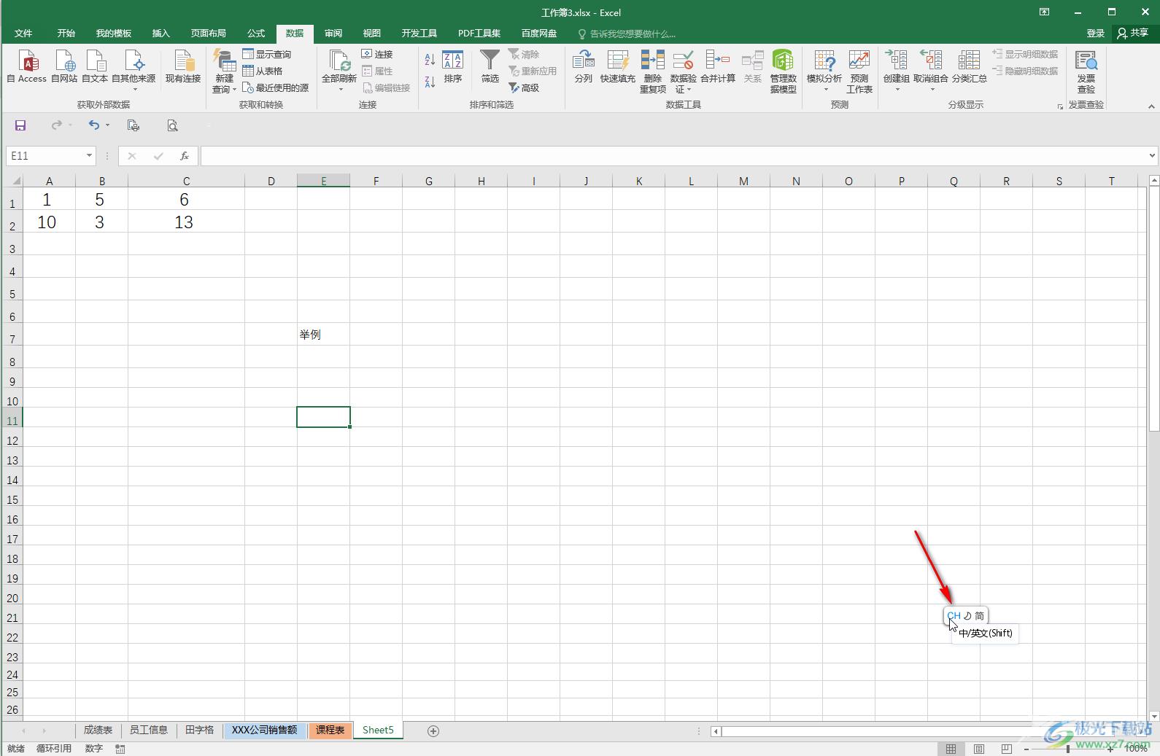
Task: Click Show Queries (显示查询)
Action: pos(266,55)
